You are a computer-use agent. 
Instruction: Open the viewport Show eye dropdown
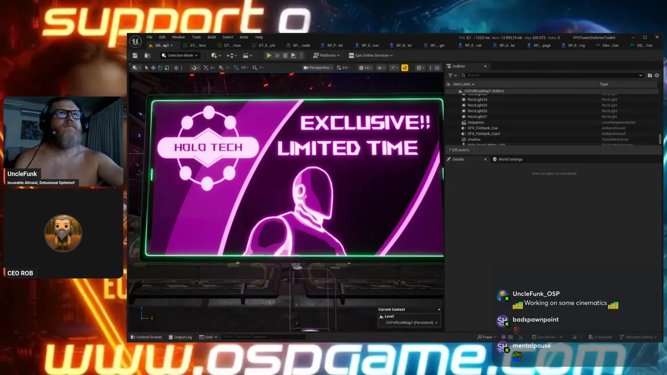(x=381, y=68)
